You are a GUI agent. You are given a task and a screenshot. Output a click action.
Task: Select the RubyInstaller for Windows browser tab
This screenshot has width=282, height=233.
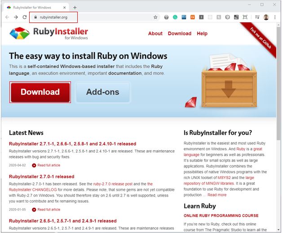[x=36, y=8]
